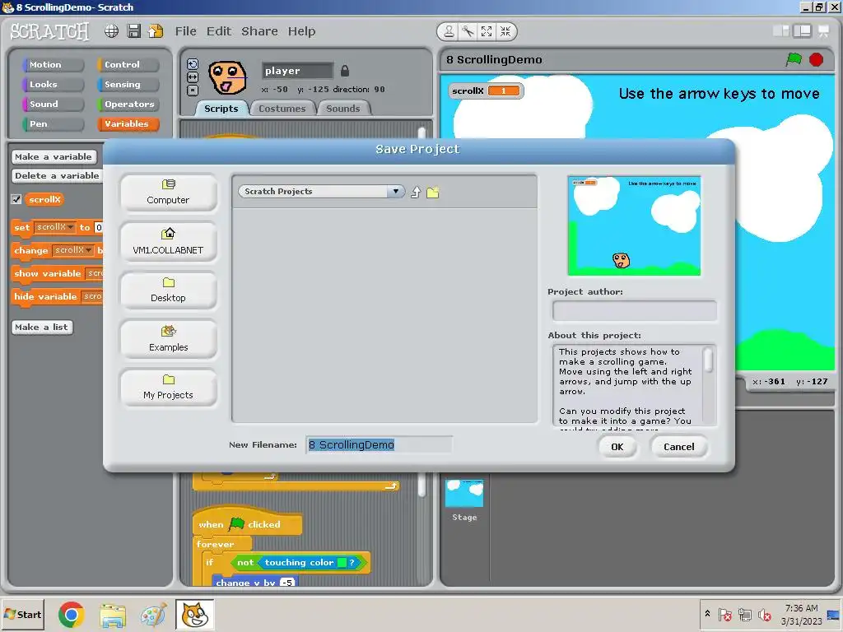Launch Google Chrome from the taskbar
The width and height of the screenshot is (843, 632).
tap(71, 615)
